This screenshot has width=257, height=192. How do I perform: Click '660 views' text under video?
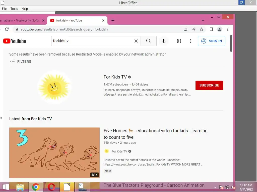click(x=110, y=143)
